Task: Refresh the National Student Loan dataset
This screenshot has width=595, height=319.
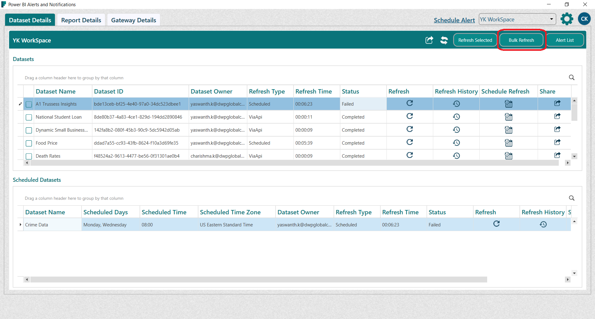Action: pyautogui.click(x=410, y=116)
